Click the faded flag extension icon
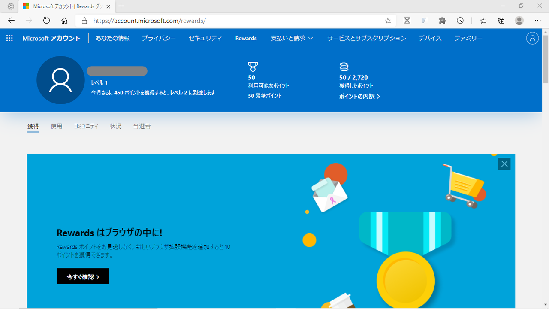549x309 pixels. 425,21
